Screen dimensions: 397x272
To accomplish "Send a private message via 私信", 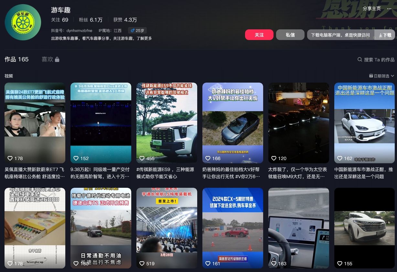I will point(290,35).
